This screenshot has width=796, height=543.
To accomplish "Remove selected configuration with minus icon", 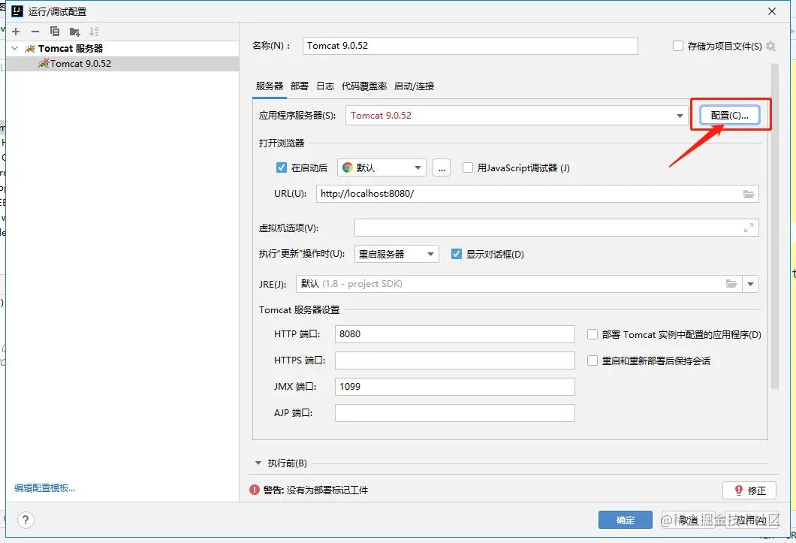I will point(35,32).
